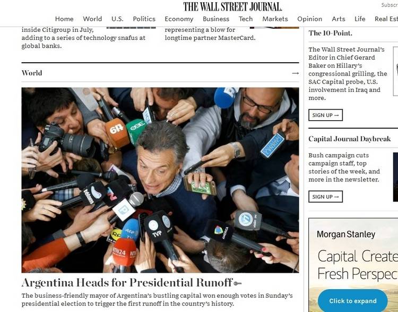Select Life in the navigation bar
The height and width of the screenshot is (312, 398).
click(360, 19)
